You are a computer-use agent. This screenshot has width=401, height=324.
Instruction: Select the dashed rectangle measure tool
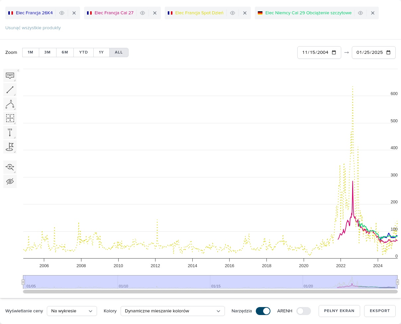click(10, 118)
